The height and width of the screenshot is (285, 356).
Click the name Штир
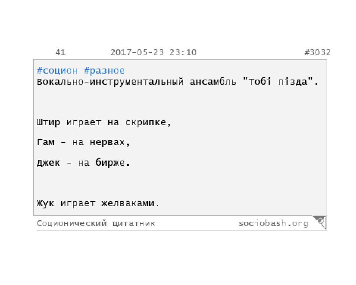point(48,123)
